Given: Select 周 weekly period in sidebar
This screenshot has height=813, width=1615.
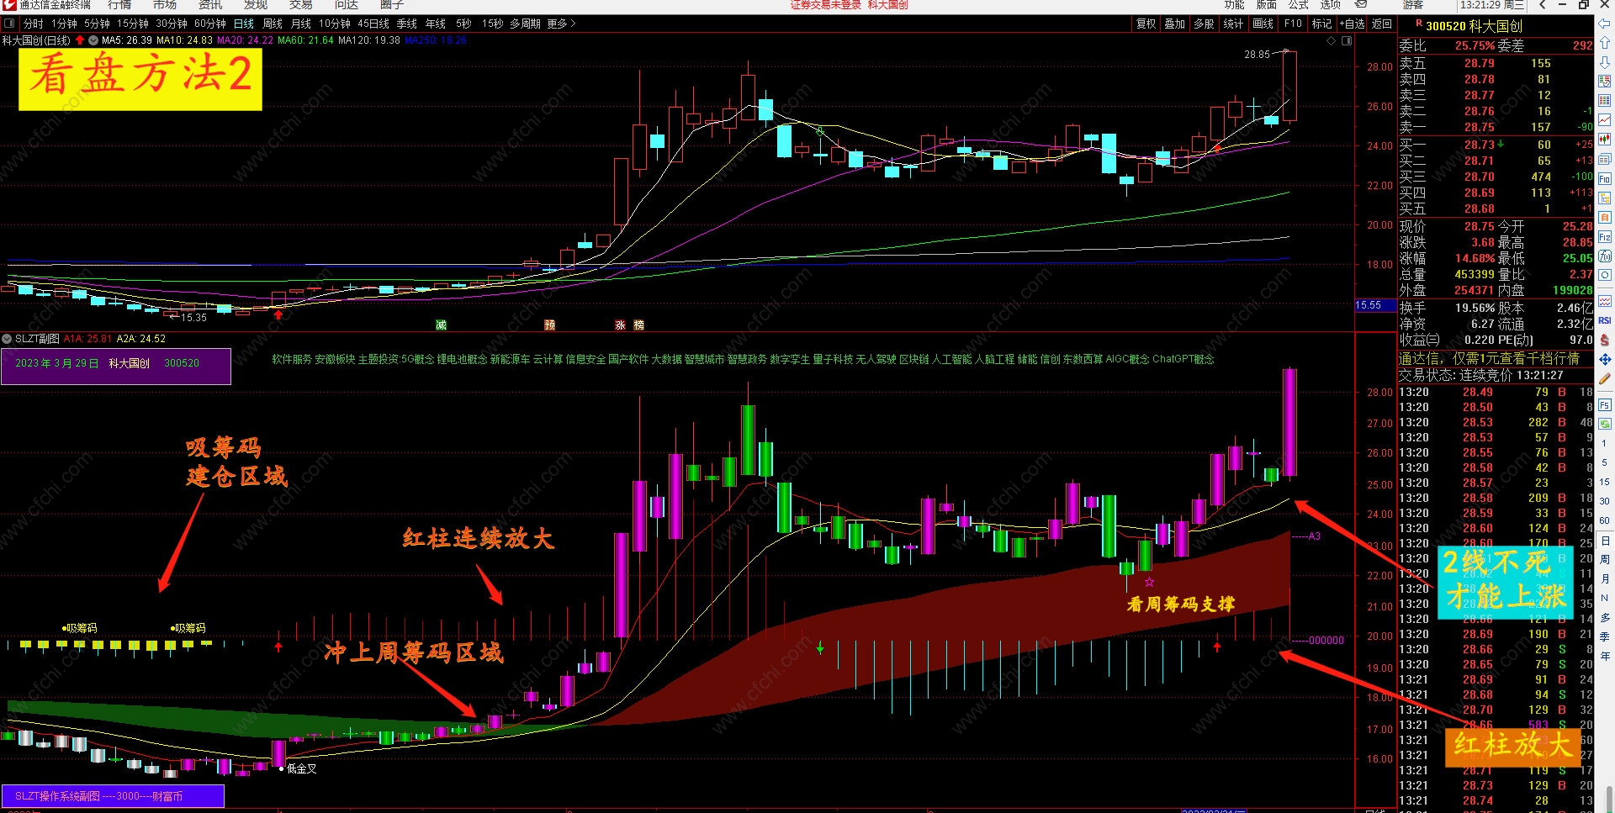Looking at the screenshot, I should [1605, 559].
